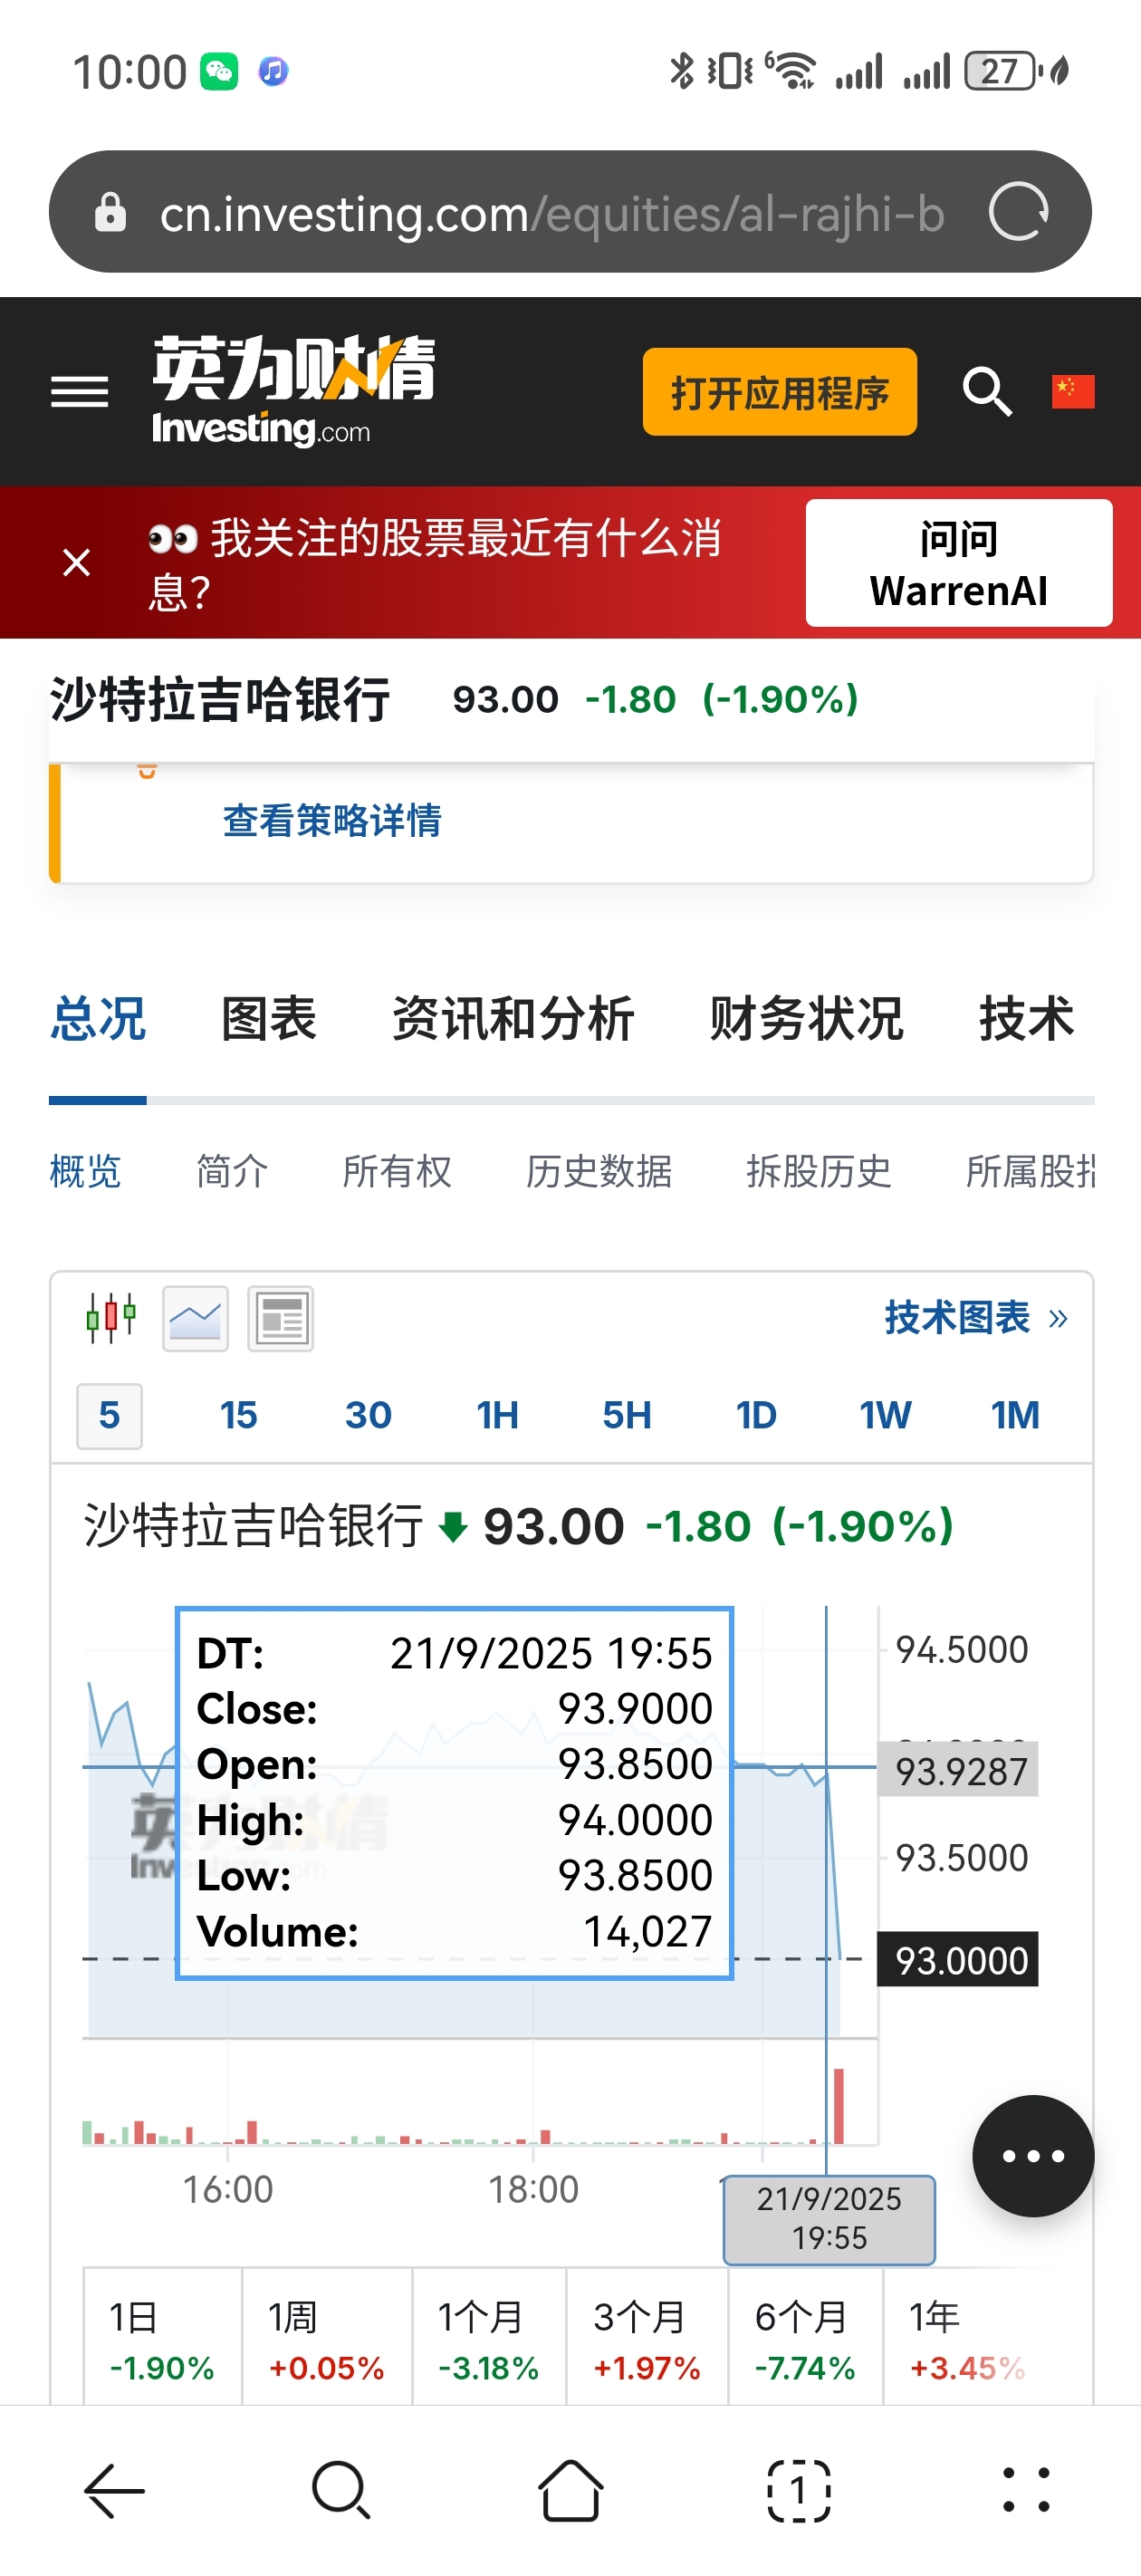Image resolution: width=1141 pixels, height=2576 pixels.
Task: Select the 30 minute interval
Action: click(x=368, y=1416)
